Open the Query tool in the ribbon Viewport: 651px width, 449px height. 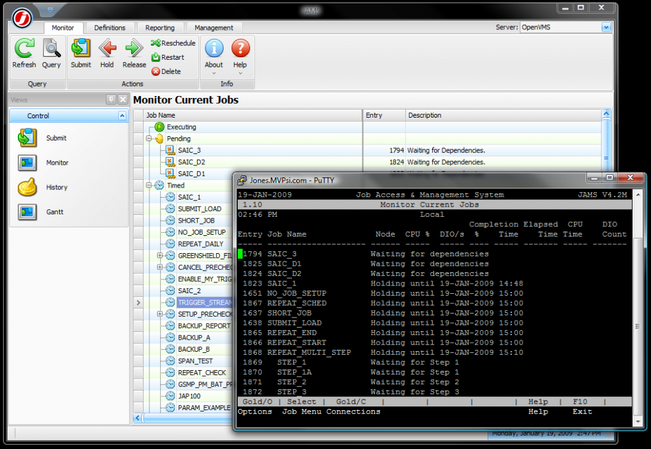point(51,53)
